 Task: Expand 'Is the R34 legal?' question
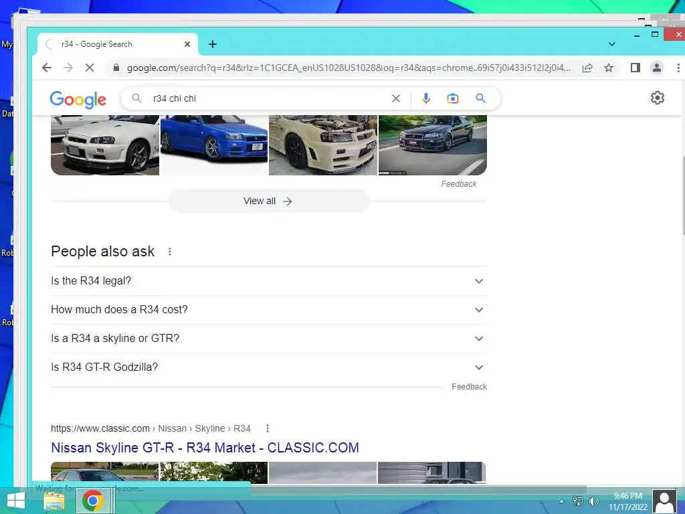(x=269, y=281)
